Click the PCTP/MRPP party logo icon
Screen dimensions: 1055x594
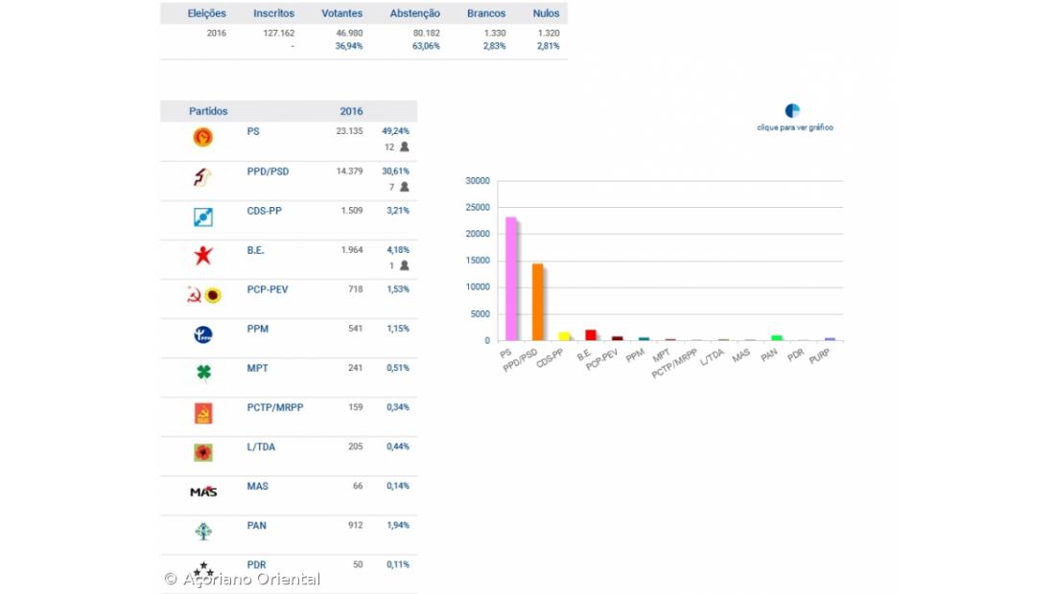tap(202, 413)
